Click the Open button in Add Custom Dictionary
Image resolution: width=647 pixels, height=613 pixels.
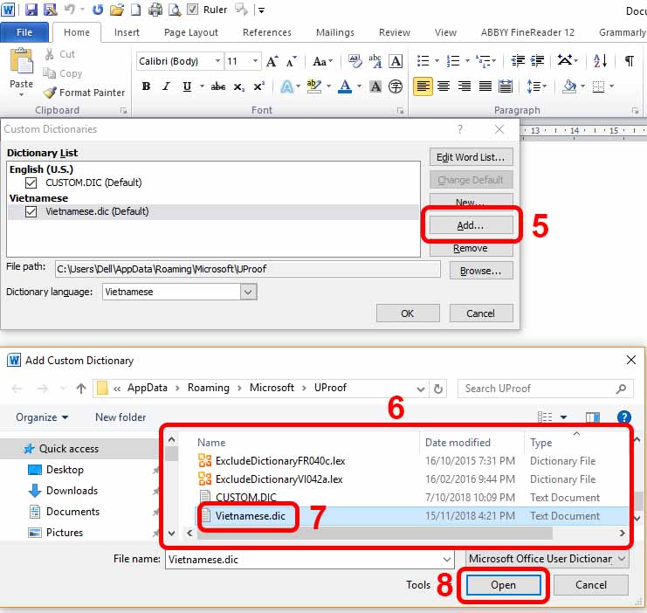[504, 585]
